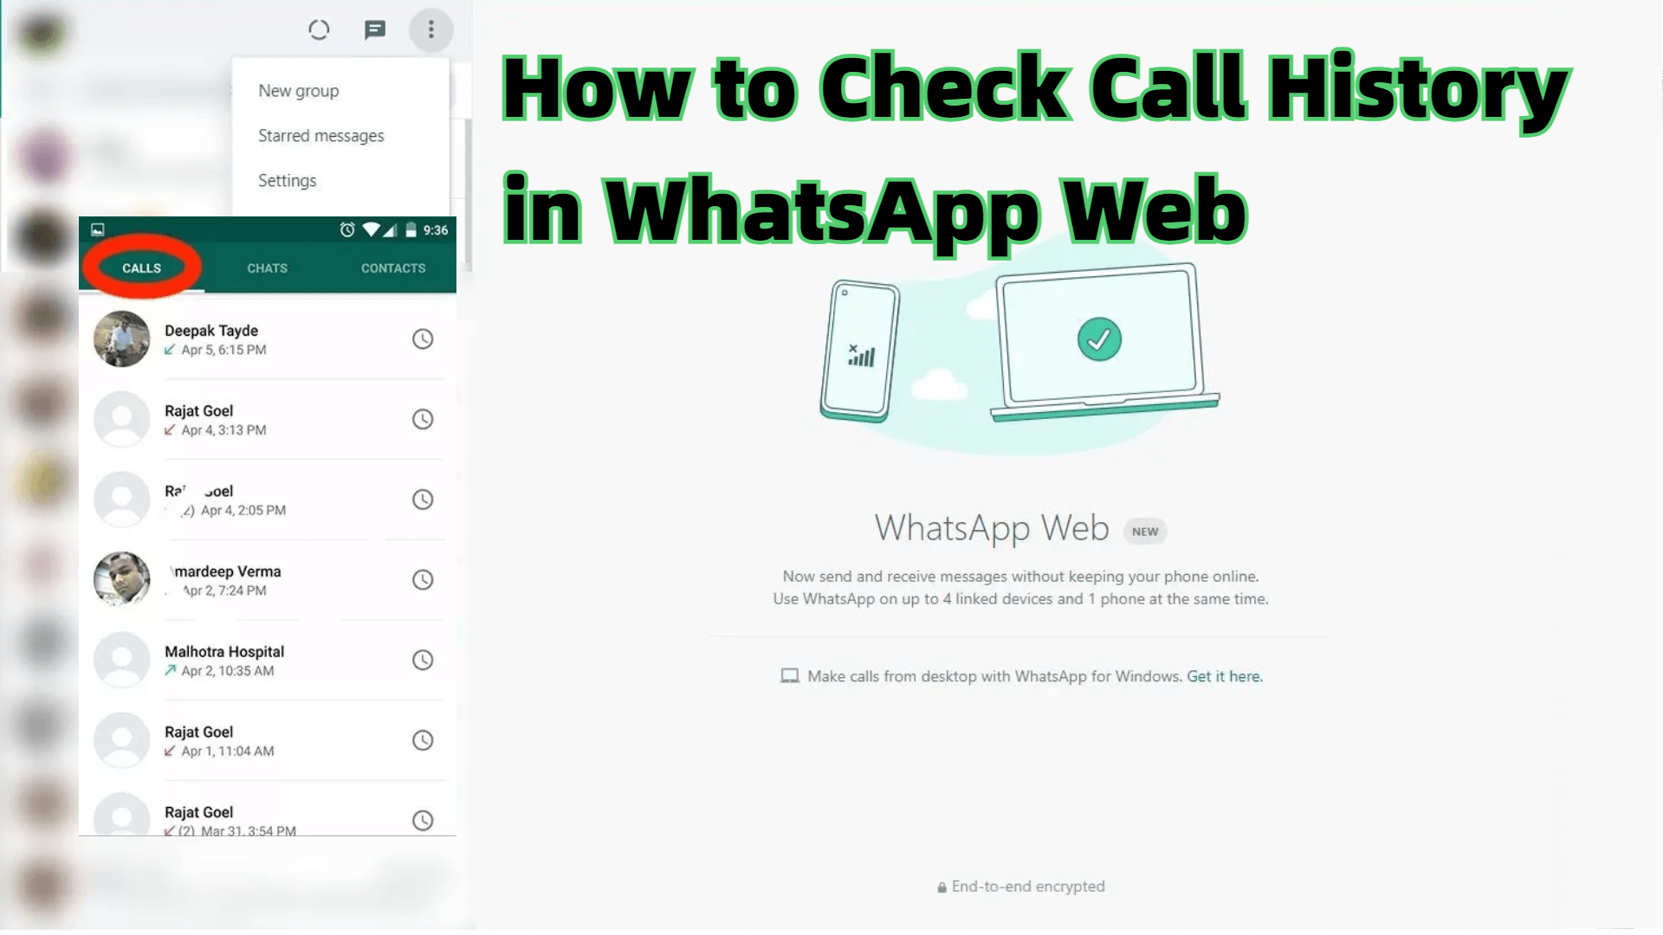Image resolution: width=1663 pixels, height=935 pixels.
Task: Open the new chat/message icon
Action: pos(375,29)
